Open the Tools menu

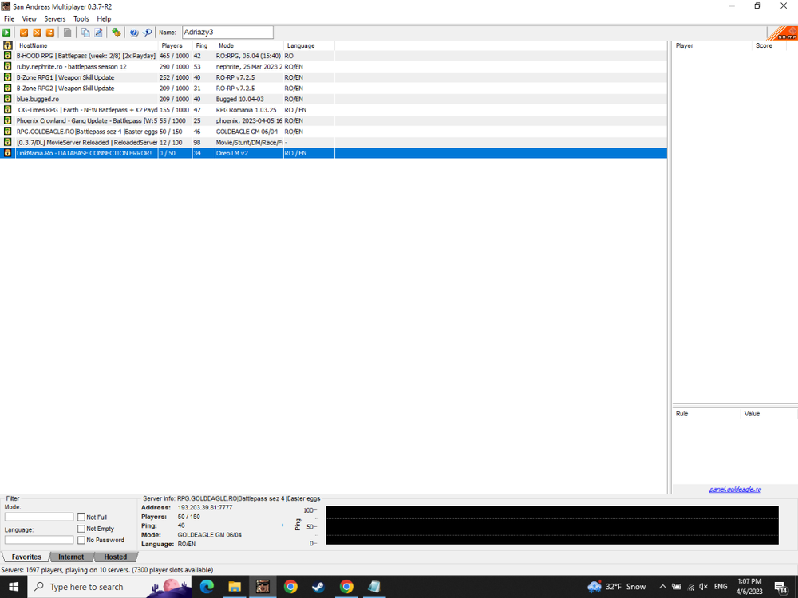pyautogui.click(x=81, y=18)
